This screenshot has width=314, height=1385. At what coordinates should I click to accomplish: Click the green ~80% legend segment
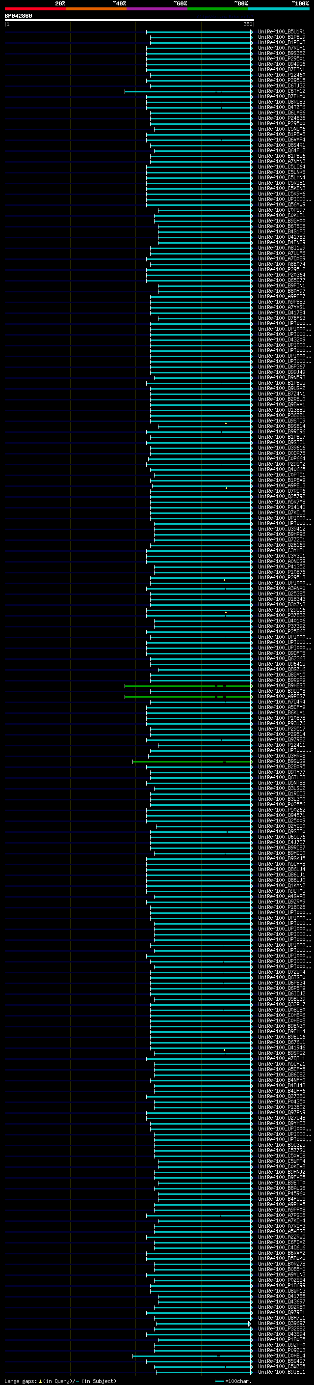click(x=218, y=9)
